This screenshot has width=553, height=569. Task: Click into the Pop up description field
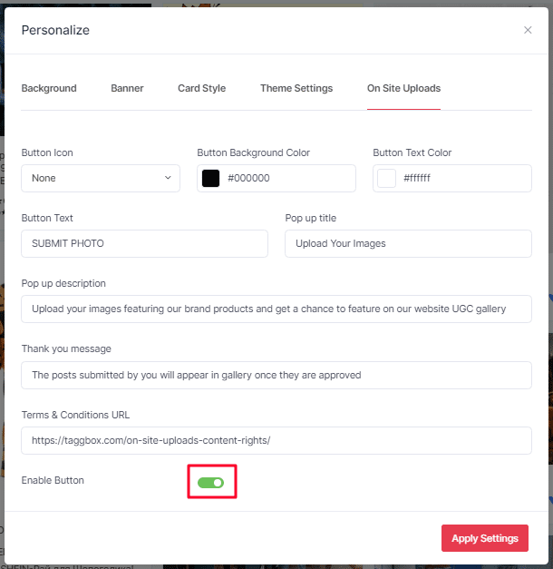point(276,309)
